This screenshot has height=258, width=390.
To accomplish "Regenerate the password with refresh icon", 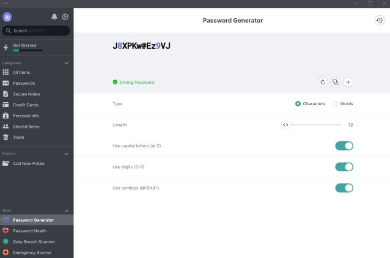I will [323, 82].
